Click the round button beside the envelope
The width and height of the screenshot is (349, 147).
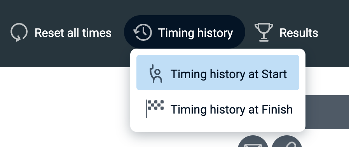coord(287,143)
